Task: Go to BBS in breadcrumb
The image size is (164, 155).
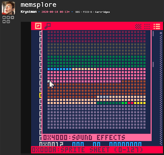Action: 77,12
